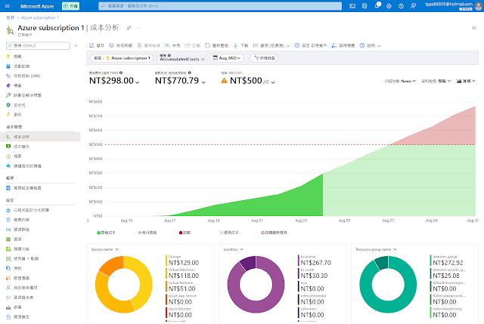Viewport: 484px width, 324px height.
Task: Open the notifications bell
Action: tap(377, 5)
